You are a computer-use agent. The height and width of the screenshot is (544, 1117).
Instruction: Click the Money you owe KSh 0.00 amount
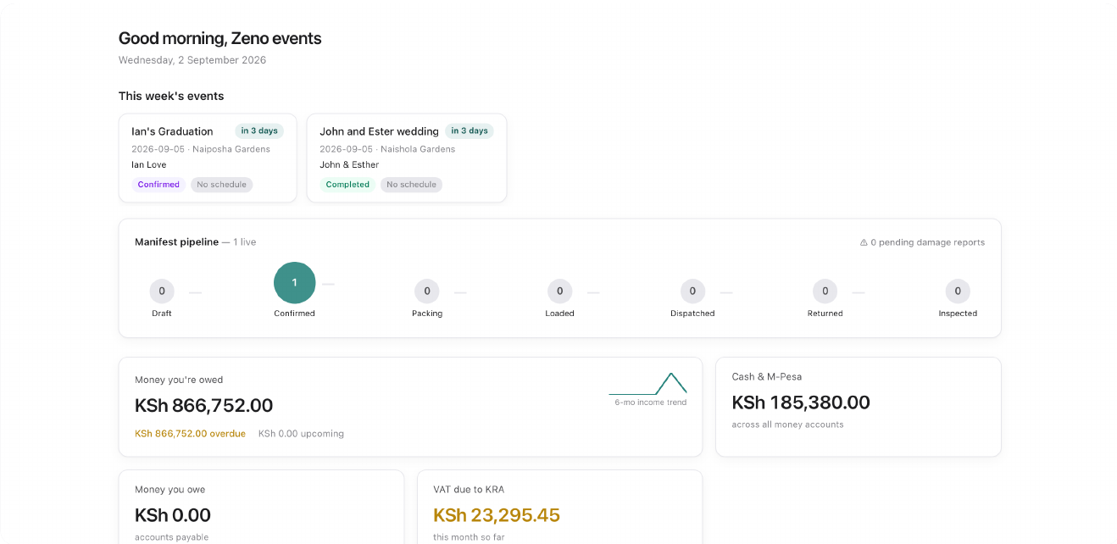pos(173,515)
